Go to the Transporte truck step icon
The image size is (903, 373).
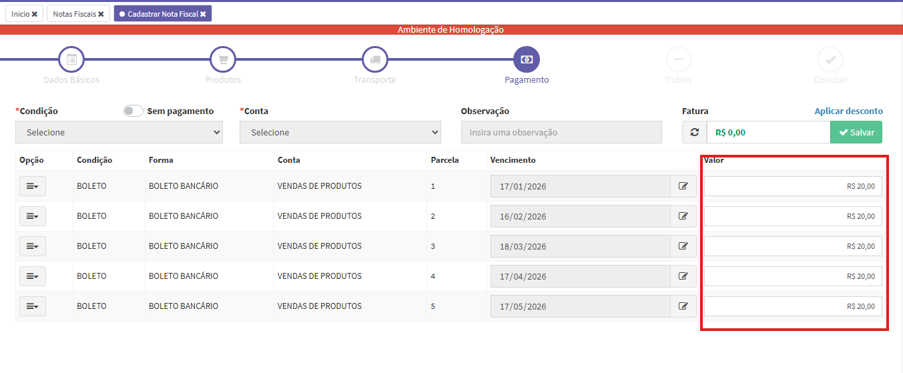(x=374, y=59)
